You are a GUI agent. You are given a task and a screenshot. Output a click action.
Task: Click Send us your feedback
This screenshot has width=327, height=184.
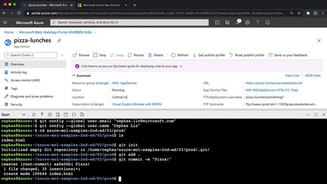[x=288, y=55]
